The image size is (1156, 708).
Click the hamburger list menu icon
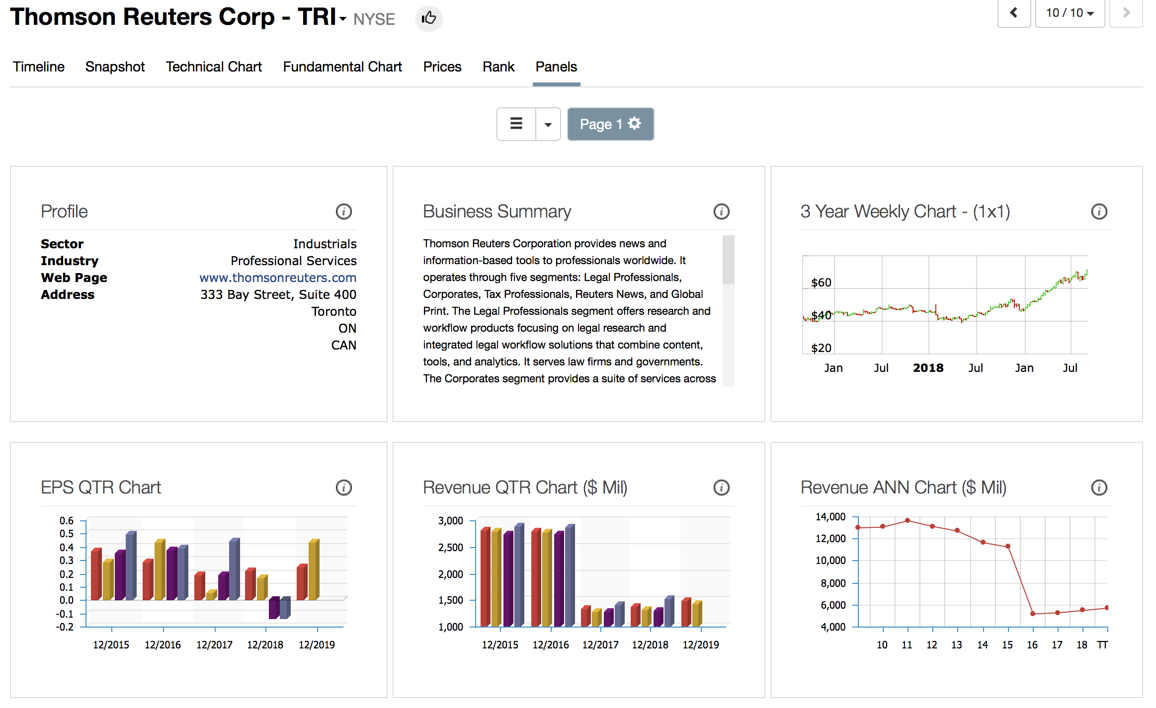click(x=516, y=124)
